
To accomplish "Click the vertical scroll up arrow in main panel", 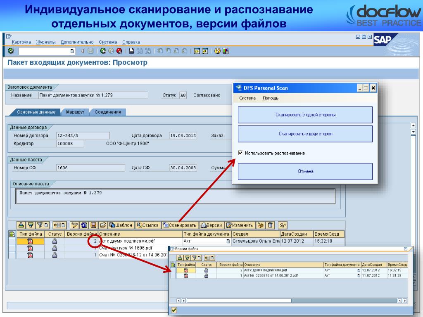I will click(x=413, y=125).
